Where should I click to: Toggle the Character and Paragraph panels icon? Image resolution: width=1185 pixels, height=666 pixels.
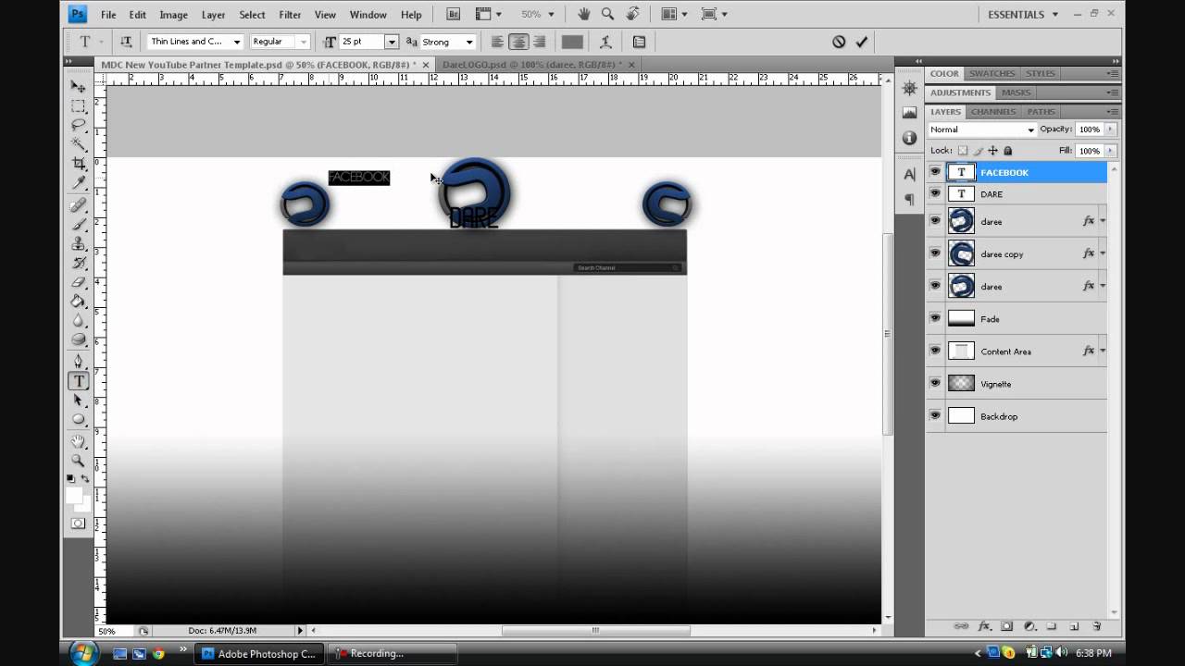coord(639,42)
